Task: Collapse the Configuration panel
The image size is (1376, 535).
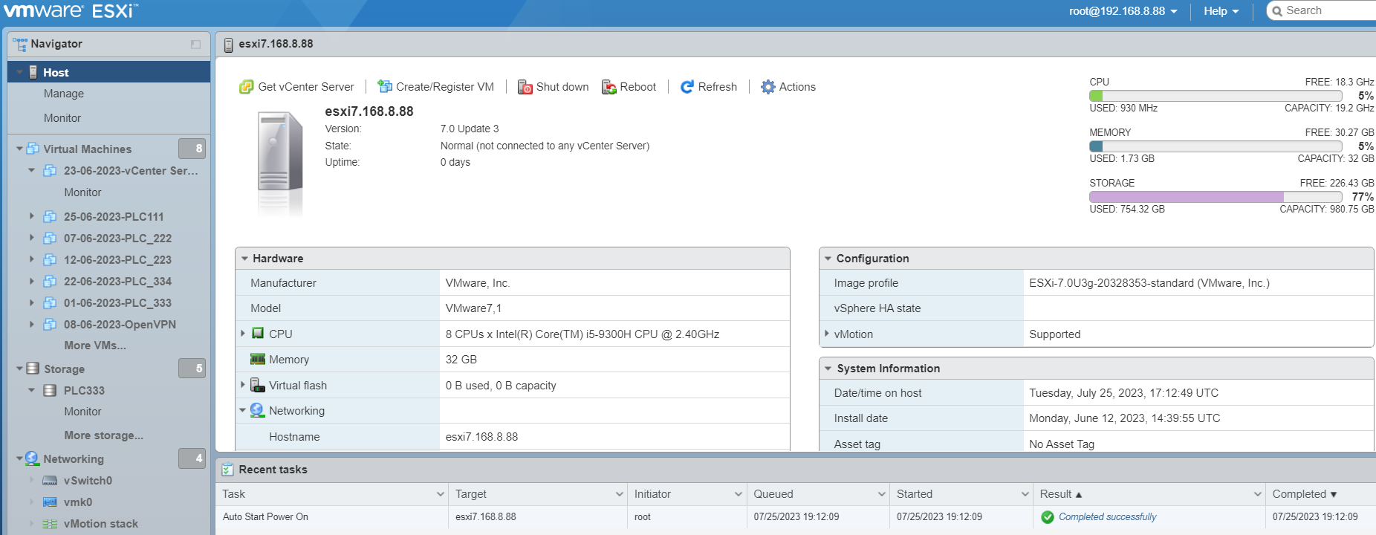Action: pos(828,259)
